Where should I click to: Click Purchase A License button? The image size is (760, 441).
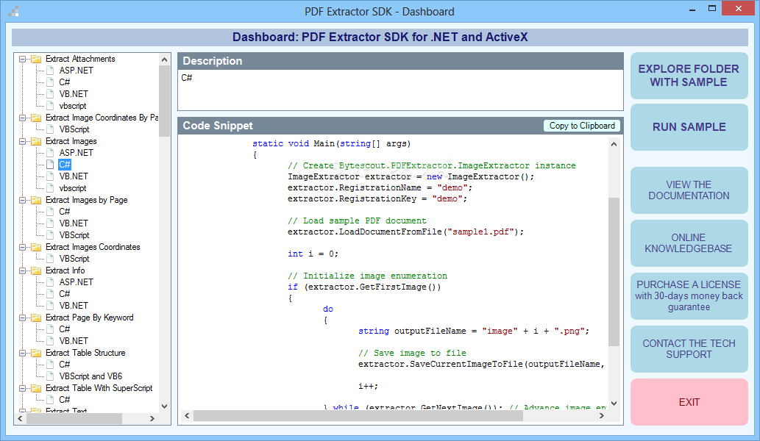[x=689, y=295]
